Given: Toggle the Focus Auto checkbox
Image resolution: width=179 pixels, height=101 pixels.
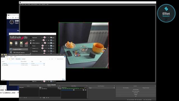Looking at the screenshot, I should click(x=51, y=46).
